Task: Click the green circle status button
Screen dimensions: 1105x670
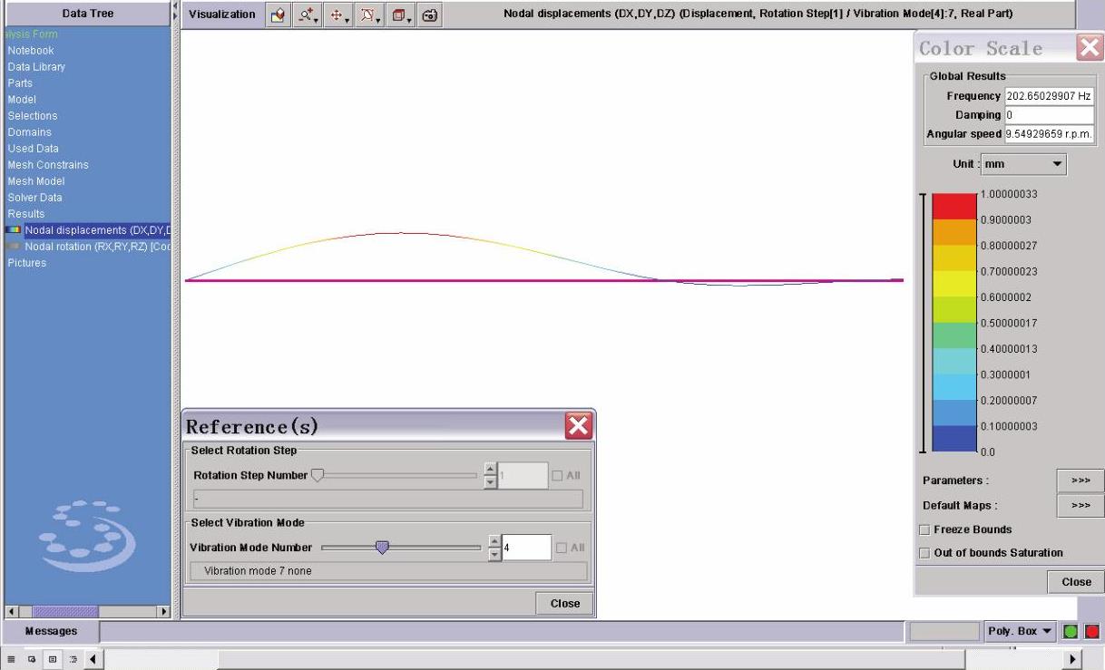Action: coord(1072,631)
